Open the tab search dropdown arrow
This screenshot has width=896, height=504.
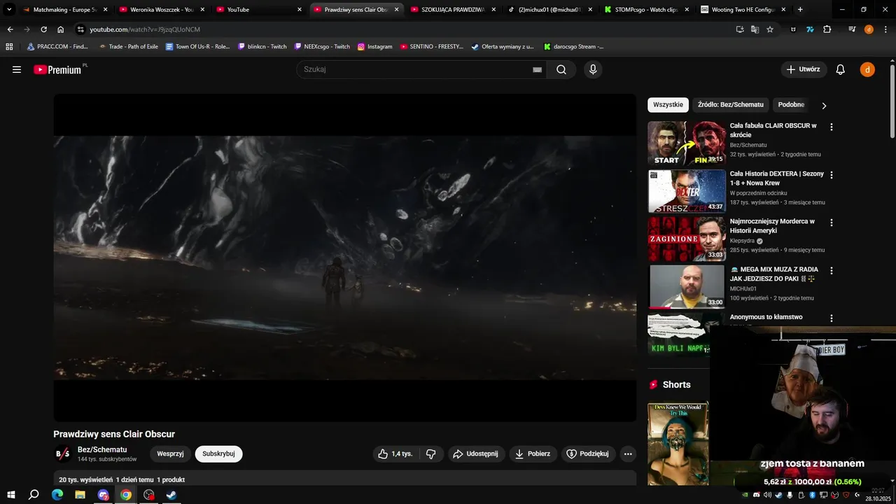9,9
